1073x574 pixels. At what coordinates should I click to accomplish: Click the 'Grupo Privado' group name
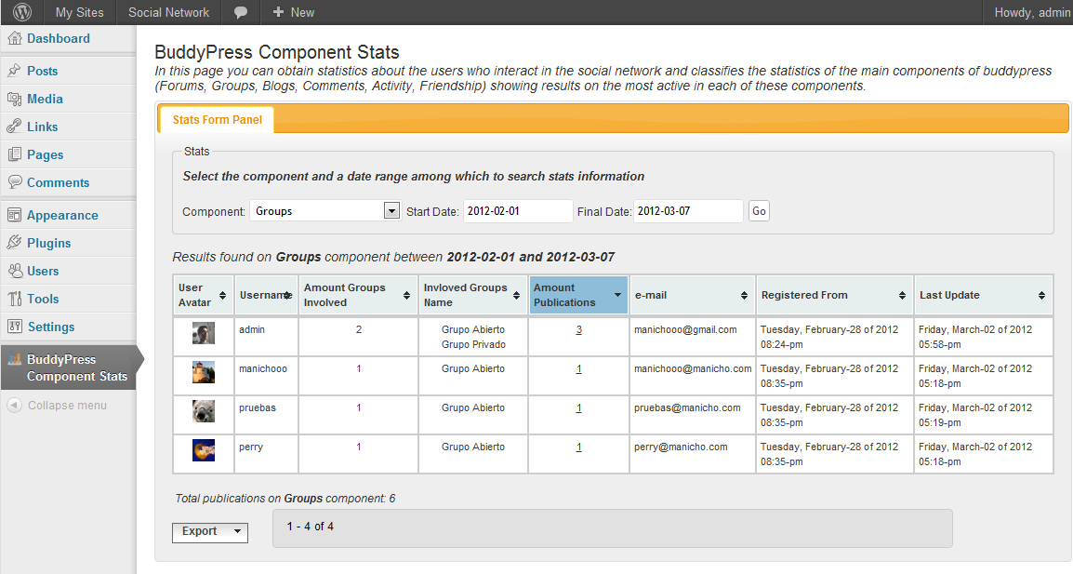[473, 344]
